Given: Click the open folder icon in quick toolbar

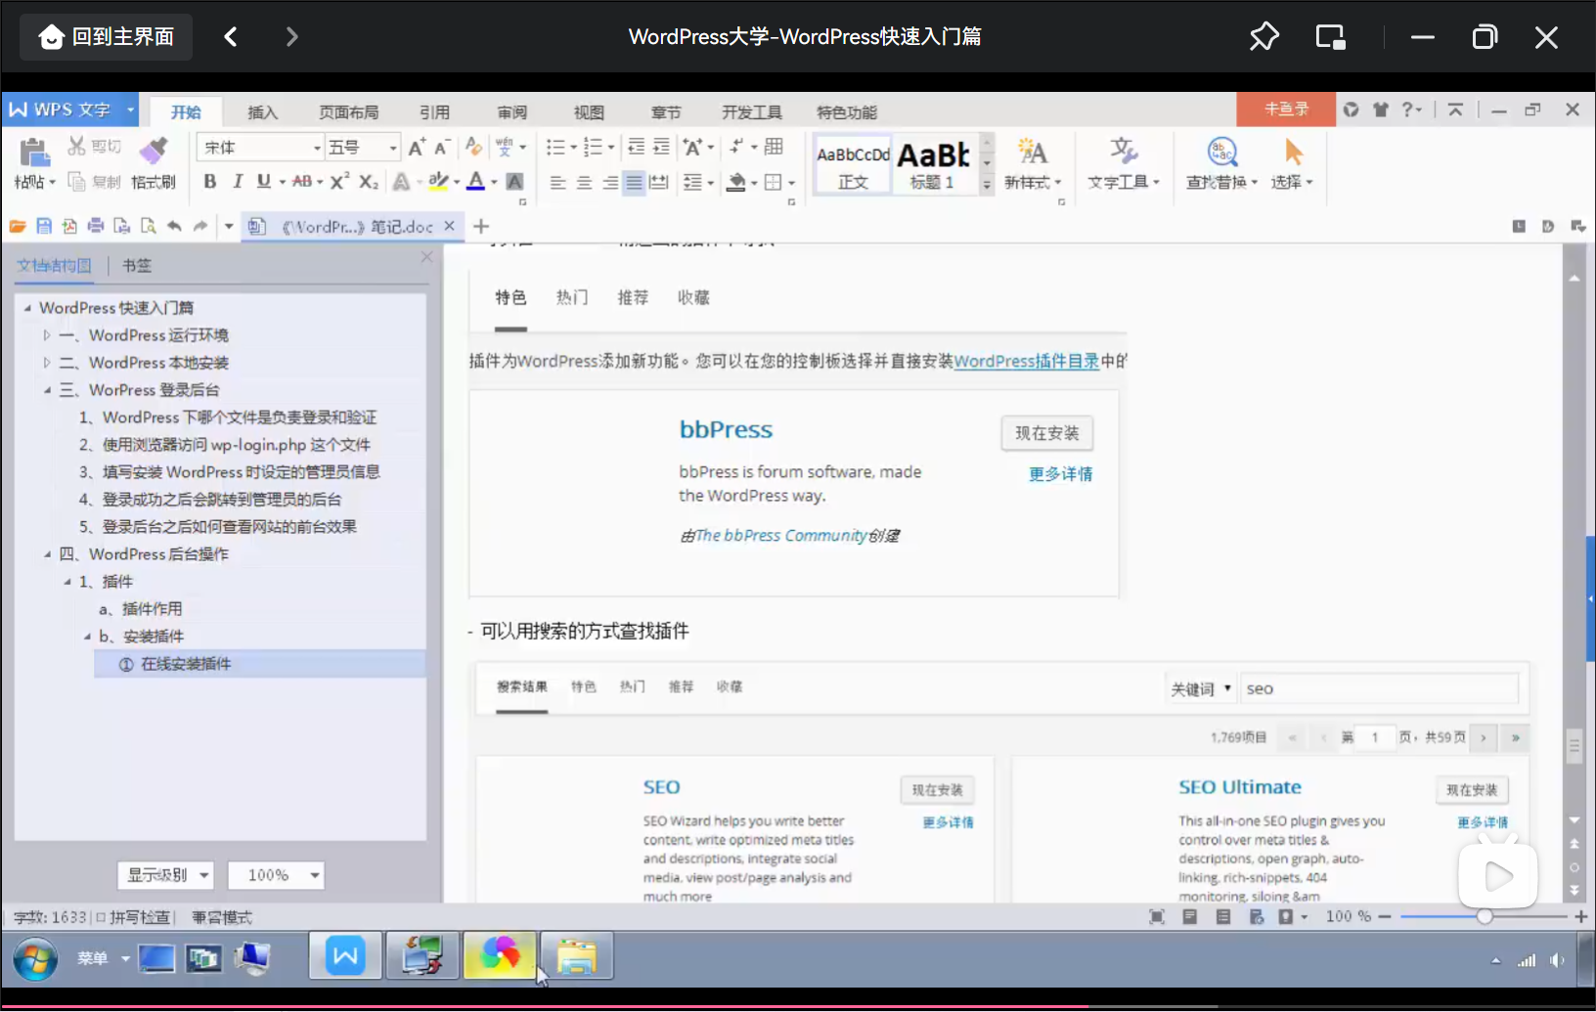Looking at the screenshot, I should click(x=18, y=226).
